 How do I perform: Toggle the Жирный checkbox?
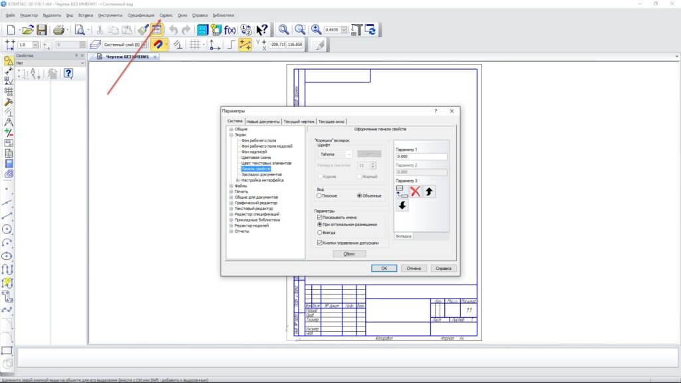tap(359, 177)
